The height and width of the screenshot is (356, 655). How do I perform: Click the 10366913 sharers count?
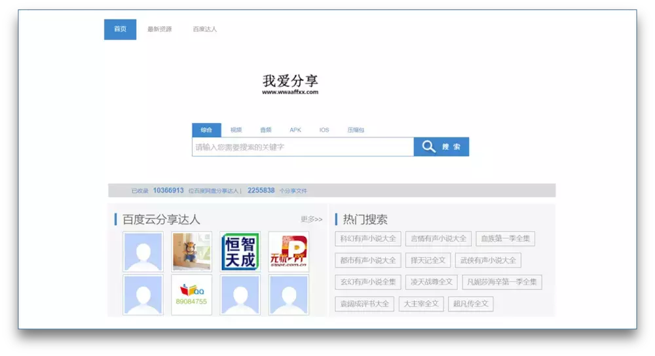168,190
